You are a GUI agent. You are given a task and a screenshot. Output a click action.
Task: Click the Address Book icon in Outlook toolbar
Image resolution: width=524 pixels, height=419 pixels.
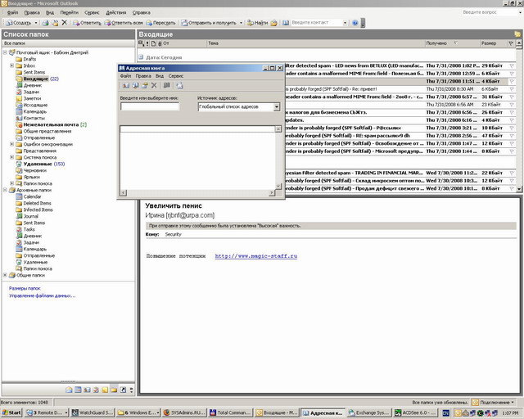pos(286,23)
